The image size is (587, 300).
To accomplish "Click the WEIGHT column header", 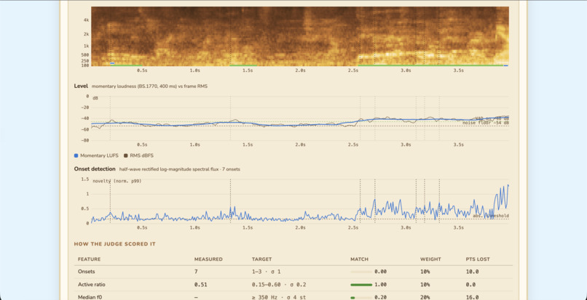I will (430, 259).
